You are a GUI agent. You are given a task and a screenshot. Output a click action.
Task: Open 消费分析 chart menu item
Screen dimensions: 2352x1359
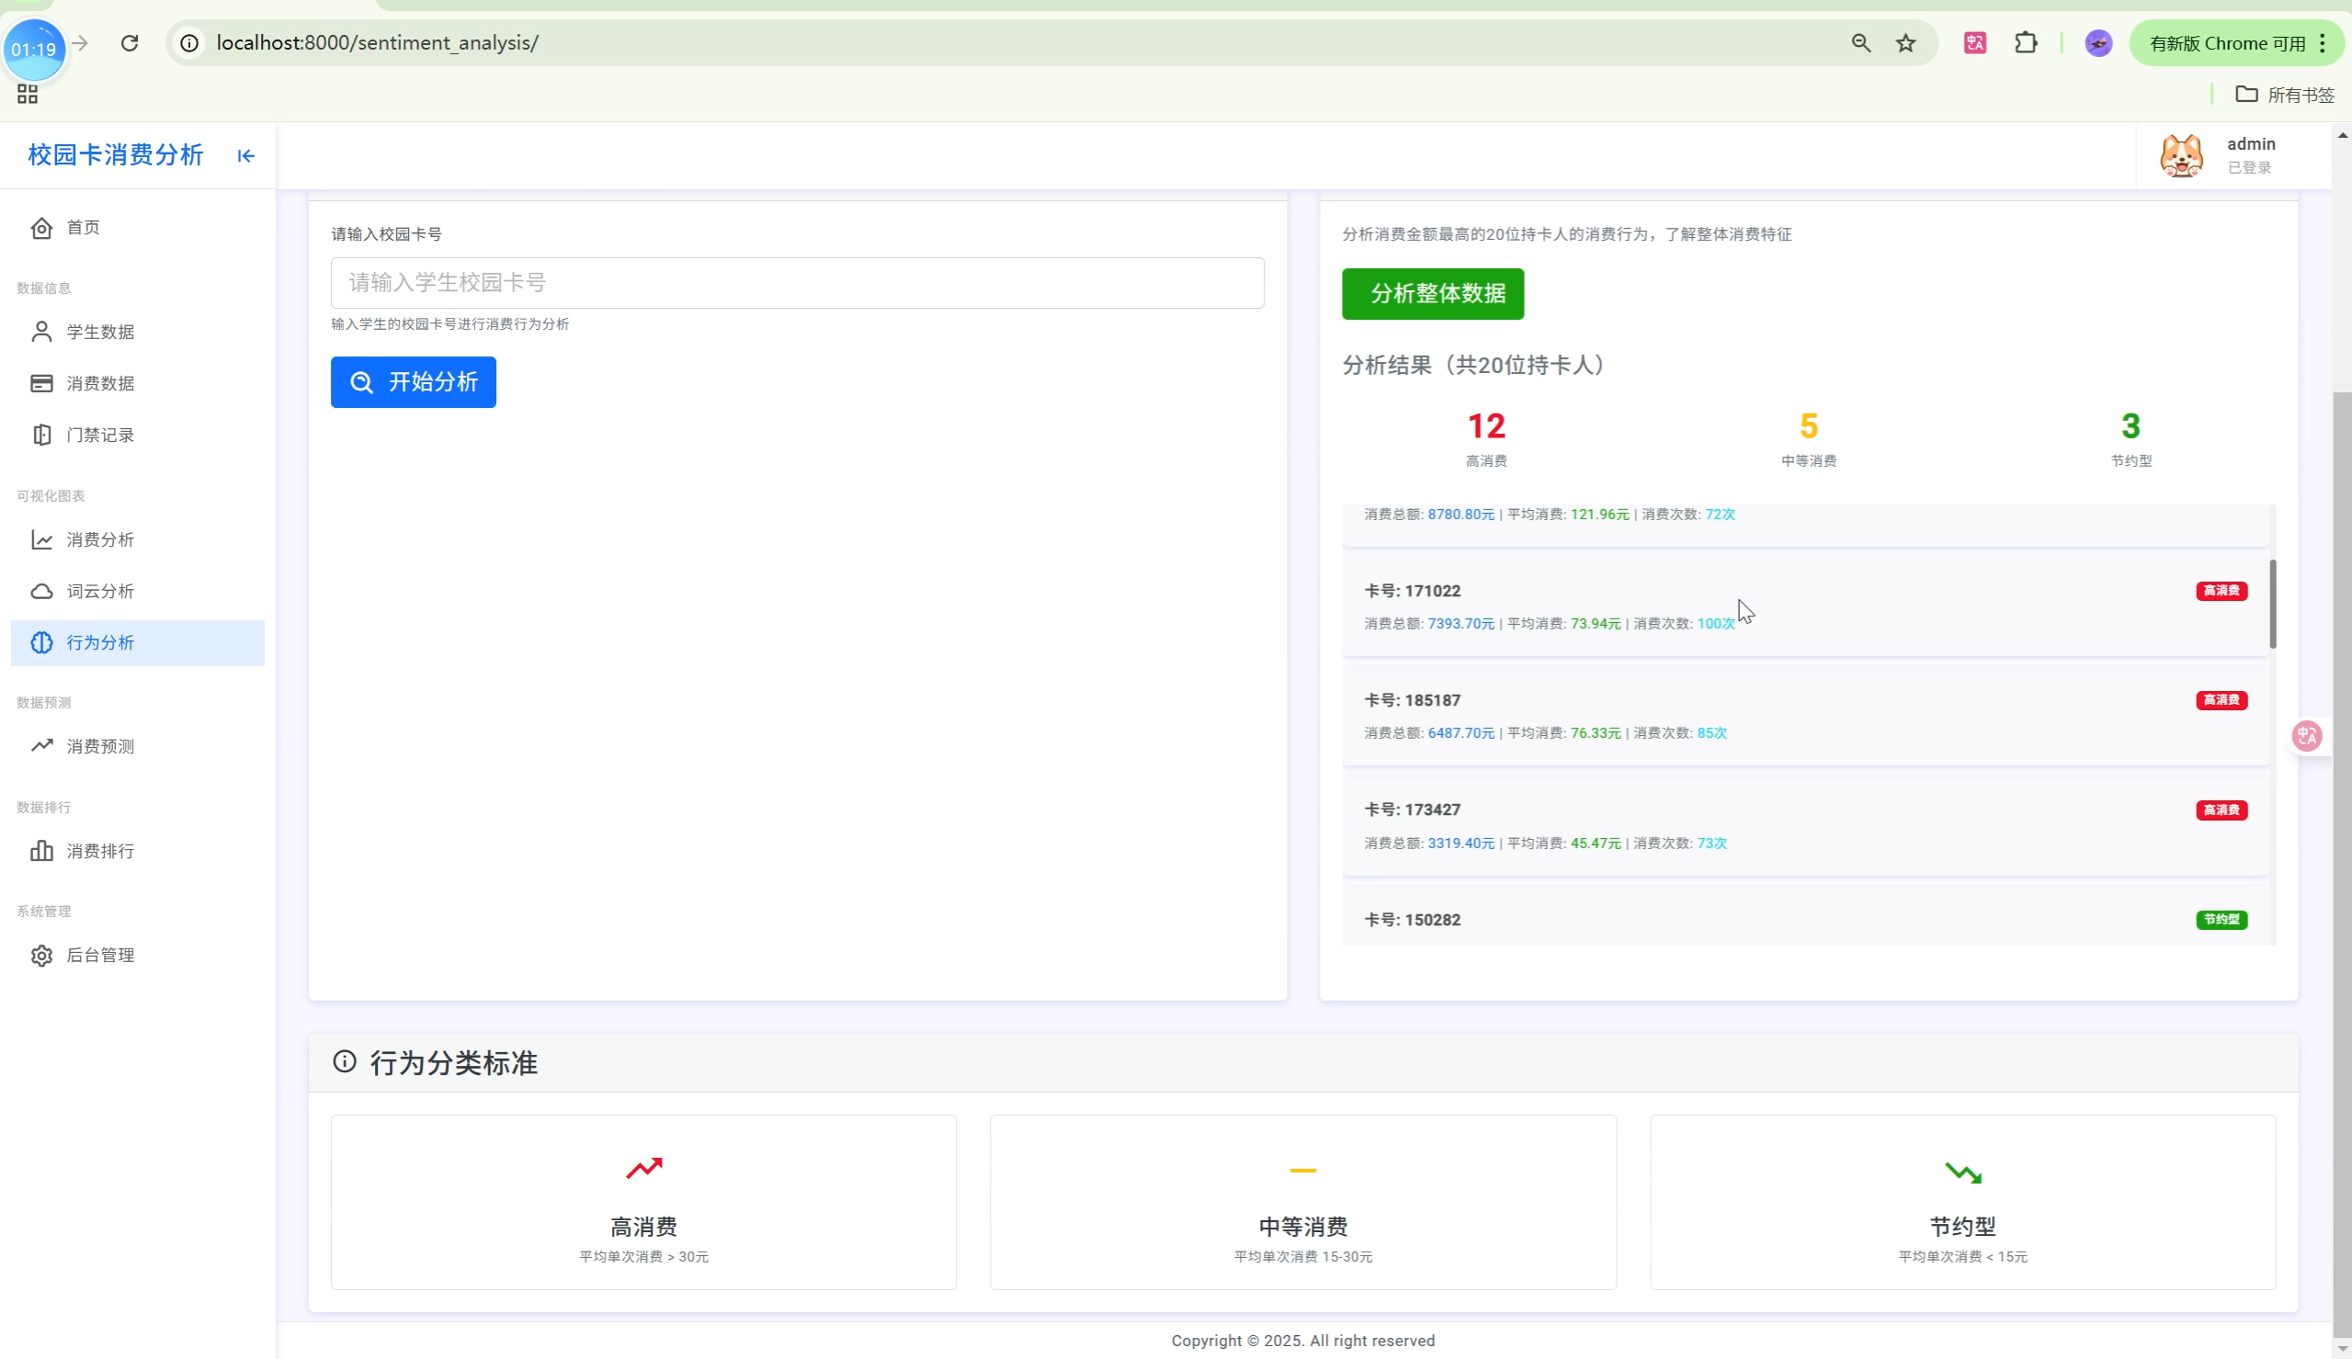pyautogui.click(x=99, y=539)
